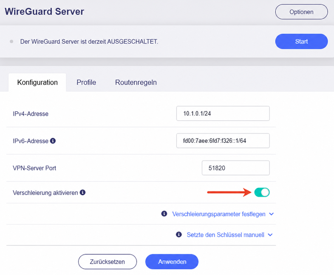Focus the VPN-Server Port field
Screen dimensions: 334x275
click(235, 168)
